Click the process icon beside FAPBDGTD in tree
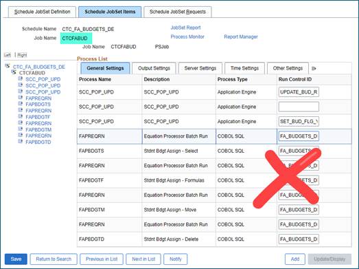Screen dimensions: 359x269 point(21,142)
